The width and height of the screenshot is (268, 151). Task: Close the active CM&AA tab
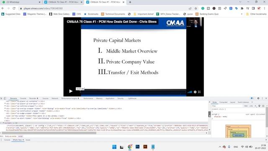(x=124, y=2)
